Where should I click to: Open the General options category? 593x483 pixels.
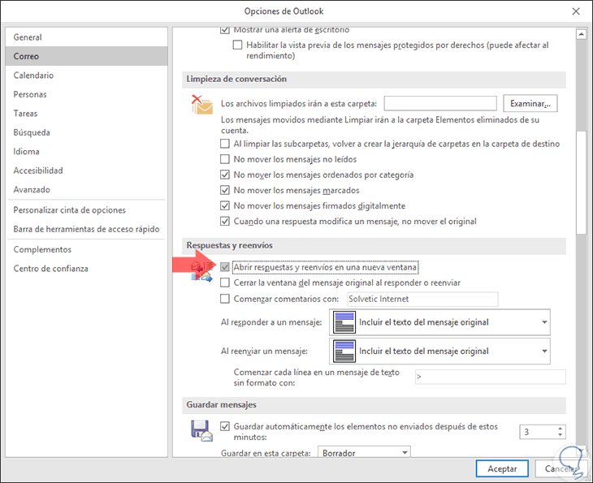(x=87, y=37)
